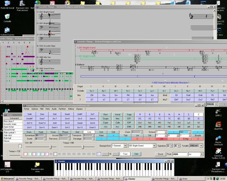Switch to Clavier in the taskbar
The width and height of the screenshot is (227, 181).
click(x=137, y=179)
